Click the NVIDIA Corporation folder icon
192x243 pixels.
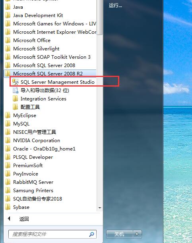[8, 141]
